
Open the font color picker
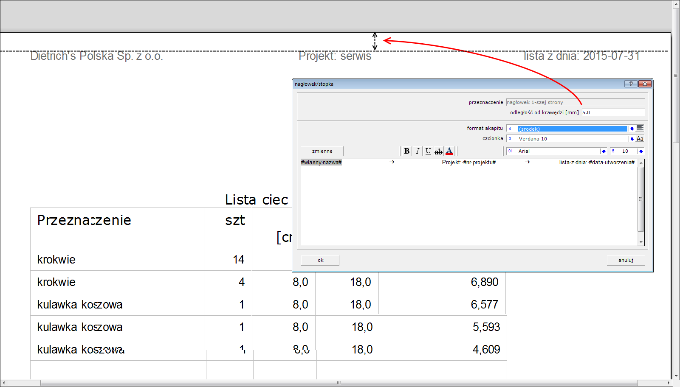click(x=449, y=151)
